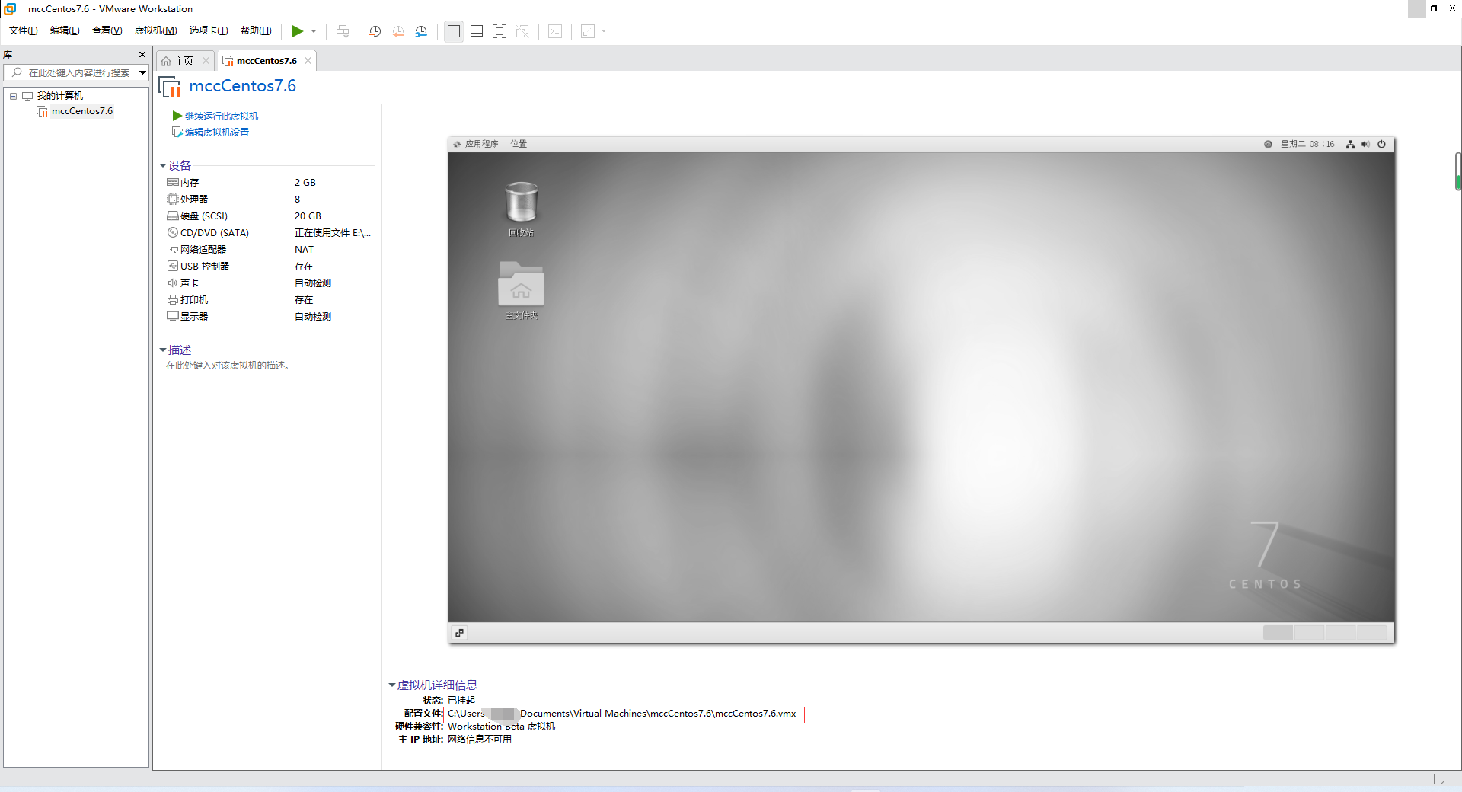Click the accessibility icon in CentOS top bar

pos(1268,144)
